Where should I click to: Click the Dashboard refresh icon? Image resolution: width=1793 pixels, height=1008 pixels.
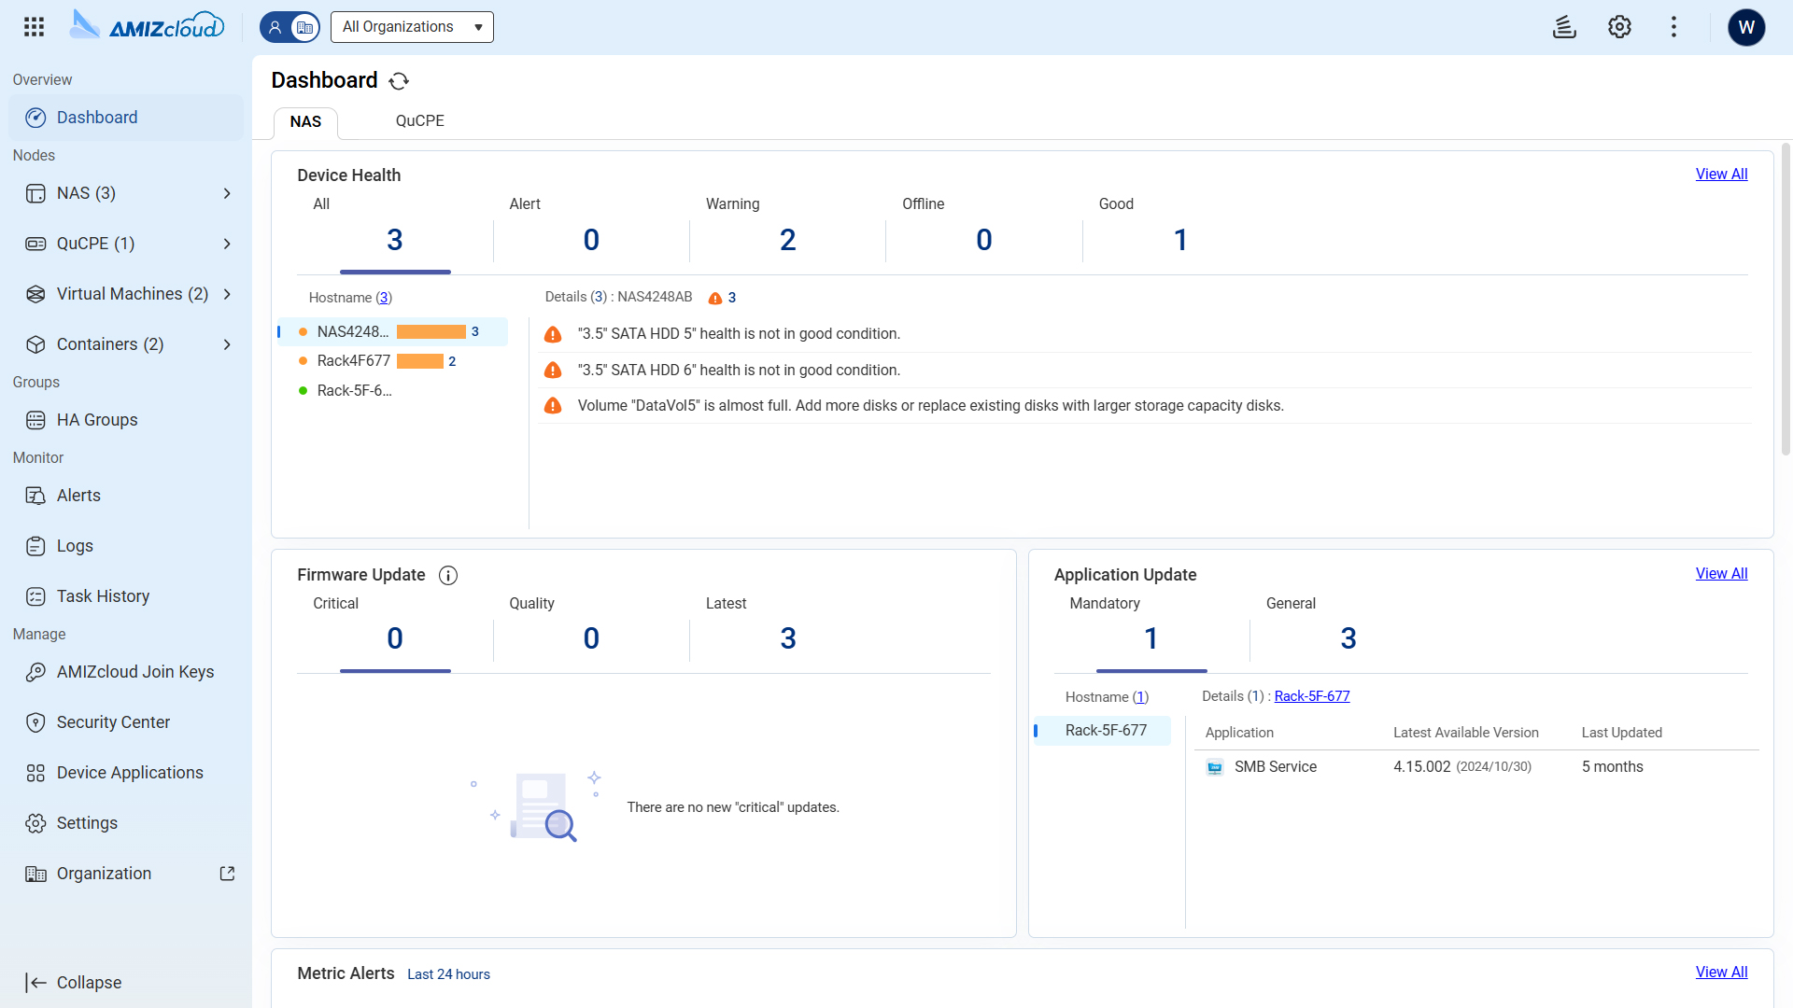tap(399, 81)
